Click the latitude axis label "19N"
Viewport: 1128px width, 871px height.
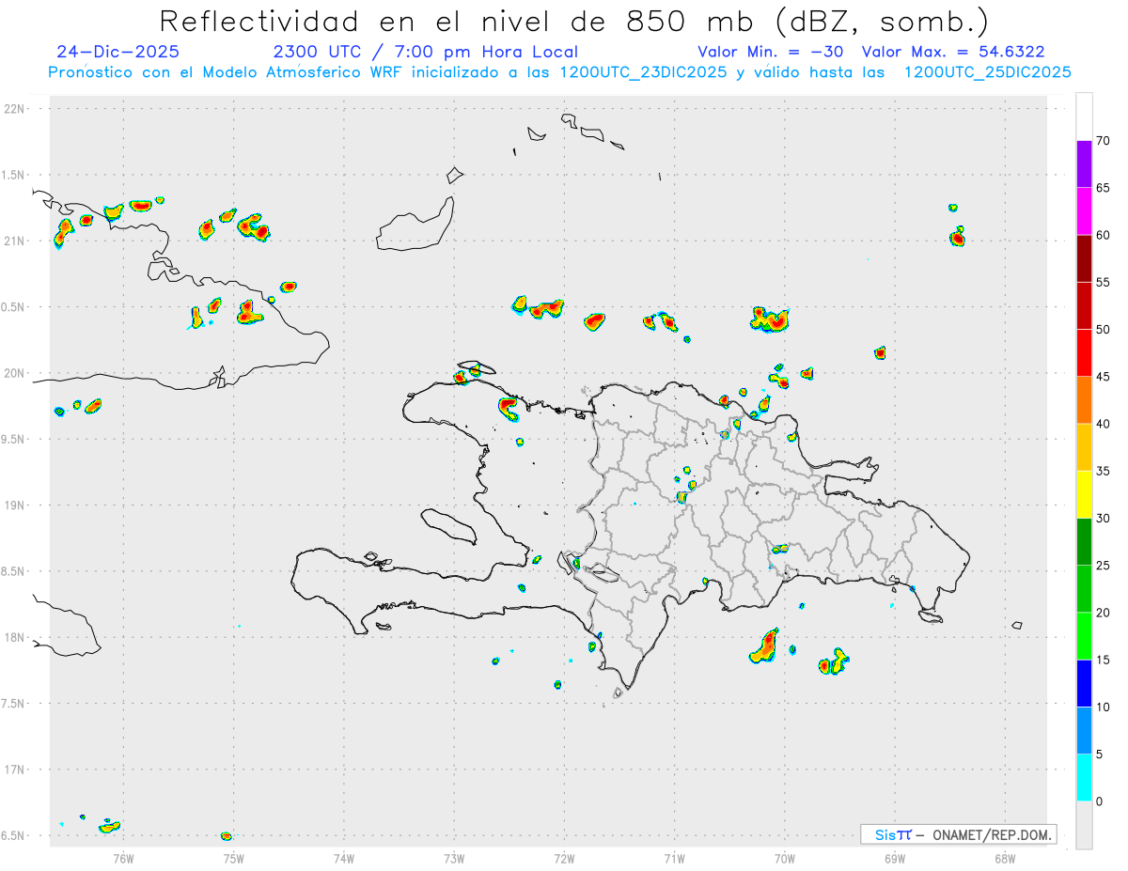[15, 505]
